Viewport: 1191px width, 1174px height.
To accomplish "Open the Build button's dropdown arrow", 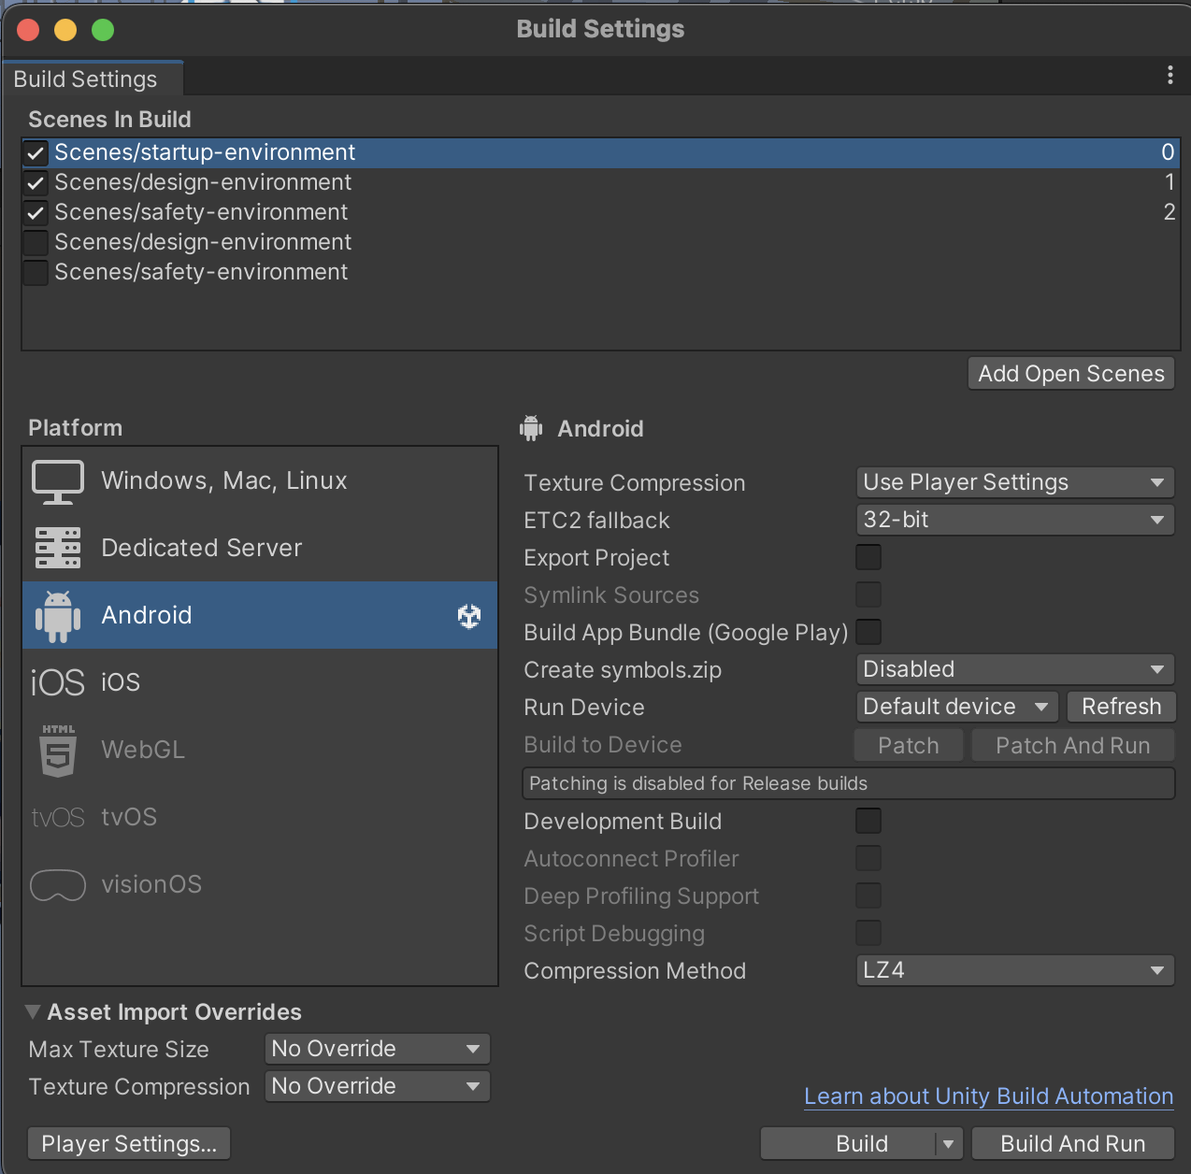I will 948,1143.
